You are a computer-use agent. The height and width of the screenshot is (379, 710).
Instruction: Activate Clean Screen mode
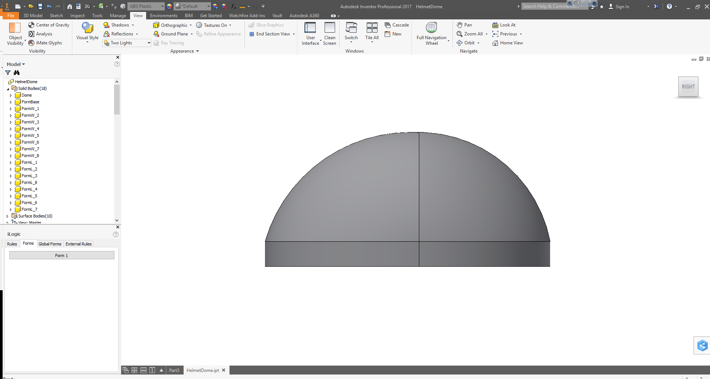[330, 34]
